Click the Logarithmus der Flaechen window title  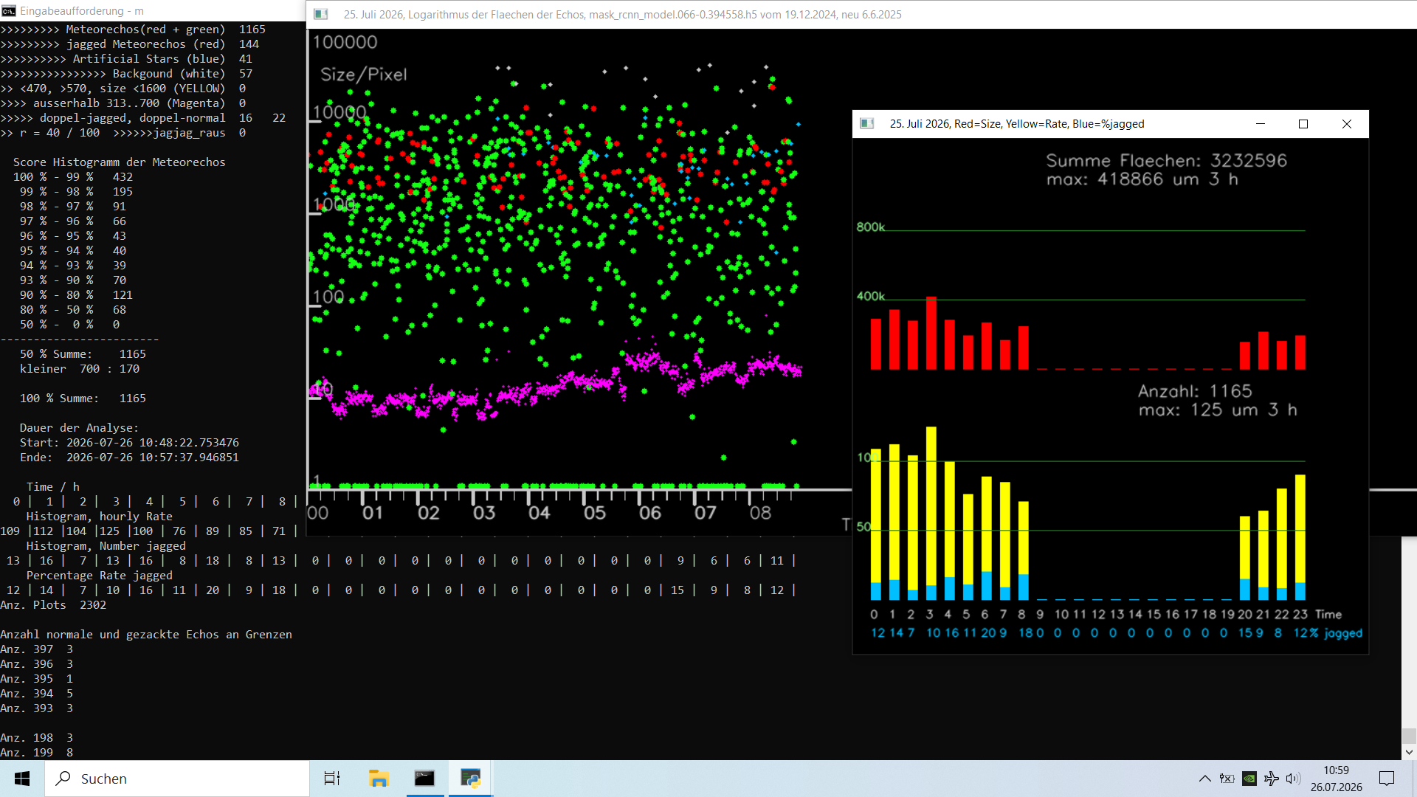tap(622, 15)
